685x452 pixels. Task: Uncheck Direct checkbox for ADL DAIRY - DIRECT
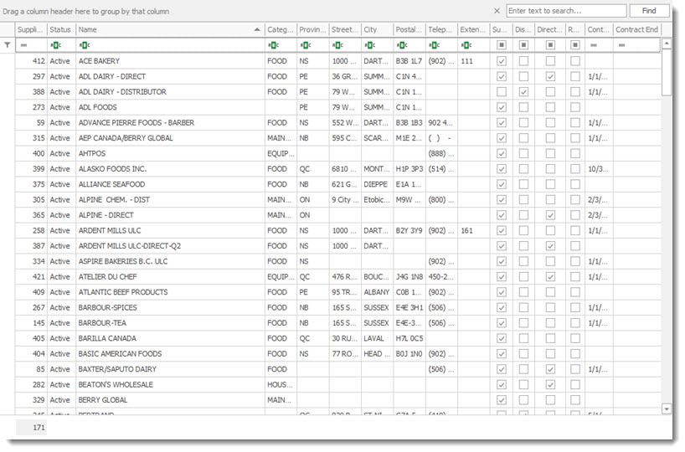550,76
